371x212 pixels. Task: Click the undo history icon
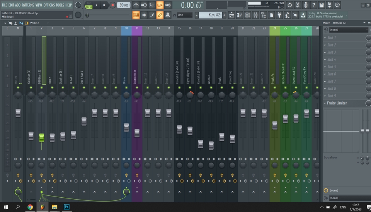click(290, 5)
